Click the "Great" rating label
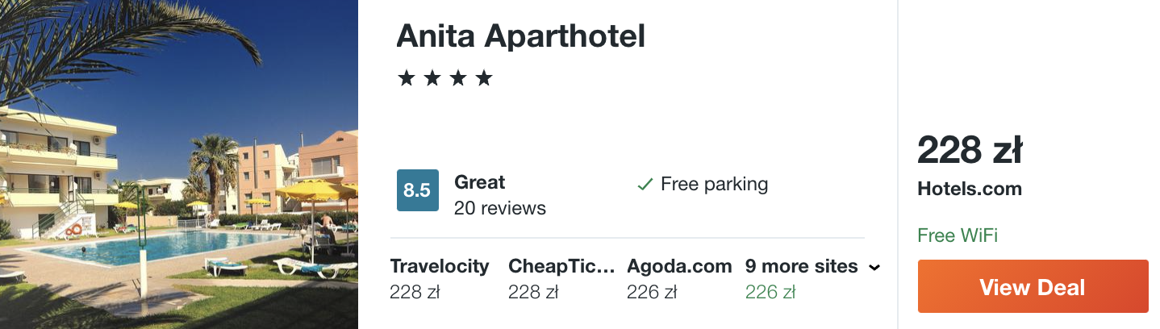 pos(479,182)
